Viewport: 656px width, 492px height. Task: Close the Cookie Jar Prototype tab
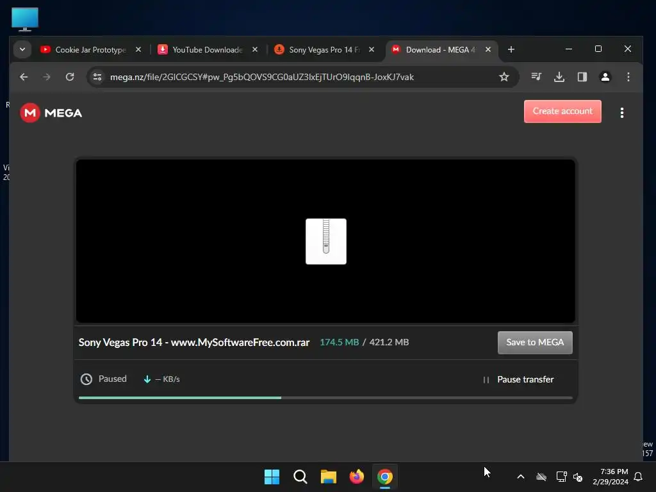coord(138,49)
